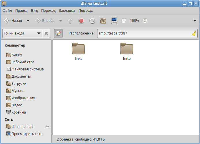Click the zoom out icon
This screenshot has height=144, width=200.
[124, 21]
